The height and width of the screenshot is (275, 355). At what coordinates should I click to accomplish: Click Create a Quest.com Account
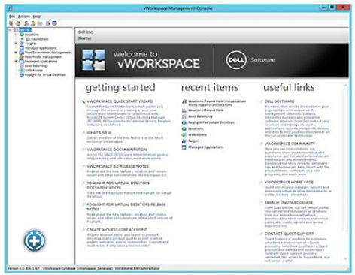click(x=117, y=230)
